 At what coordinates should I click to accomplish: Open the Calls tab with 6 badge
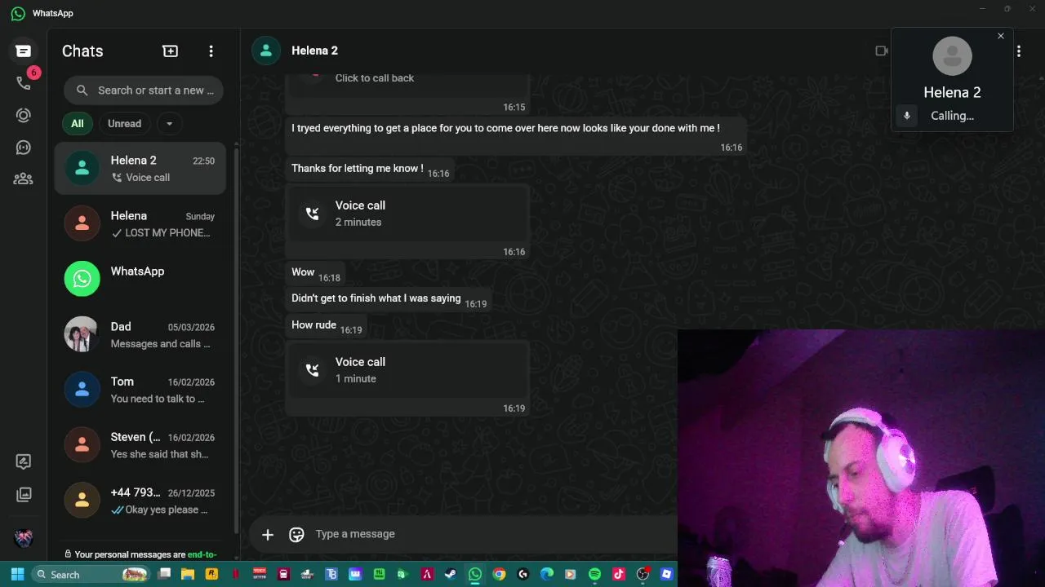click(24, 82)
